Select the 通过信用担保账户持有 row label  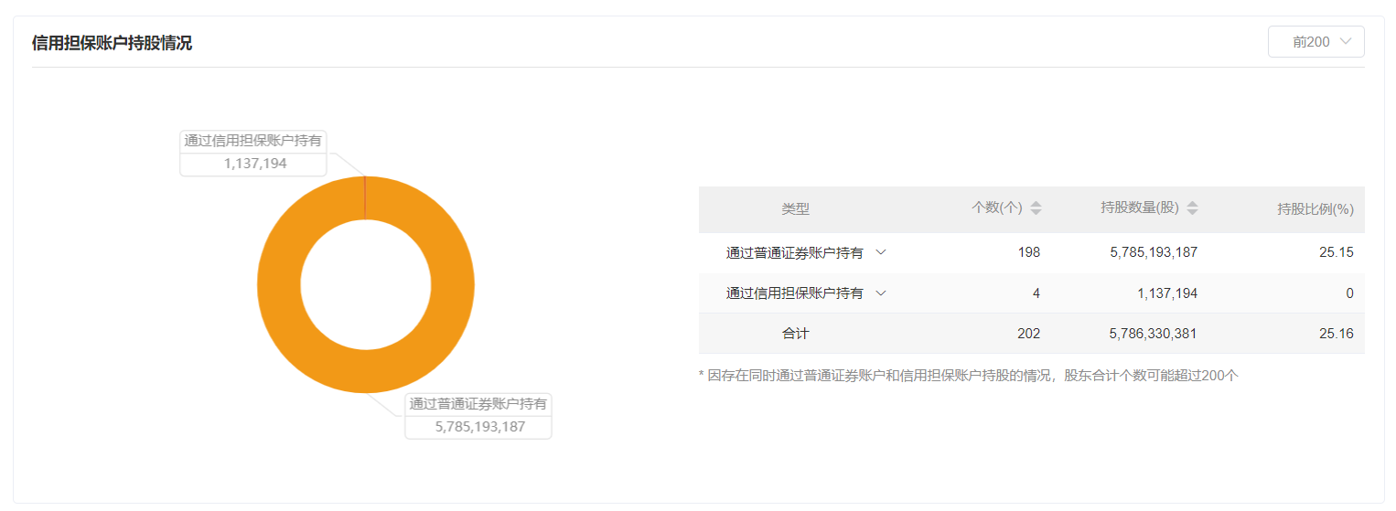pos(794,293)
